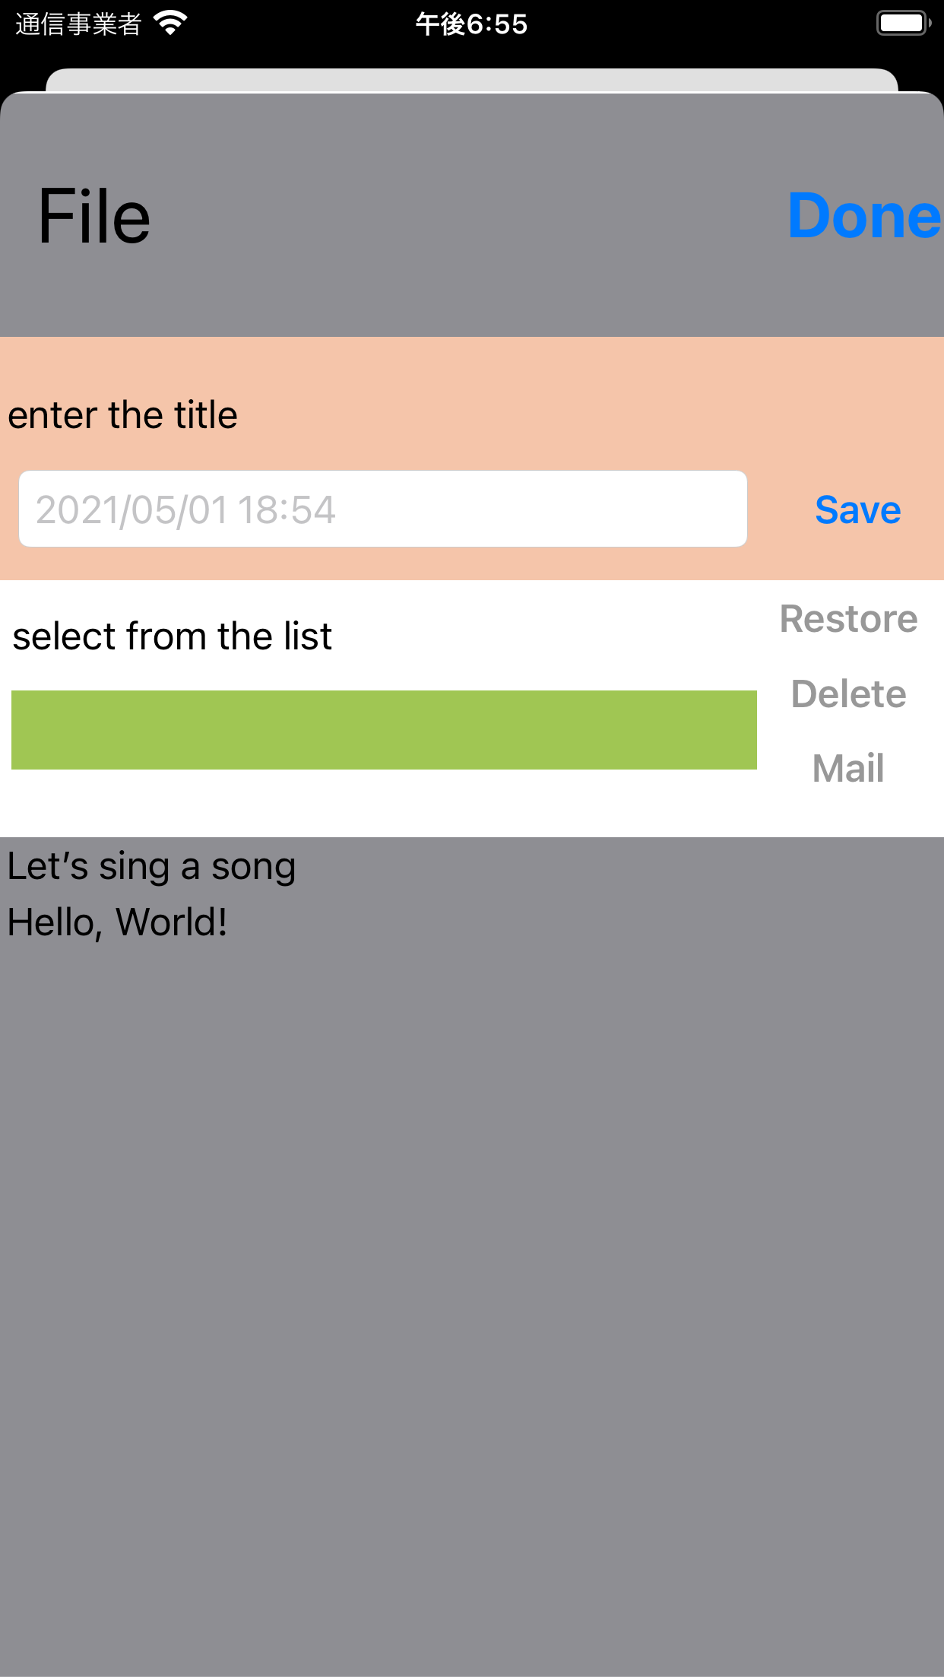Select the green list selection bar
944x1679 pixels.
(384, 730)
